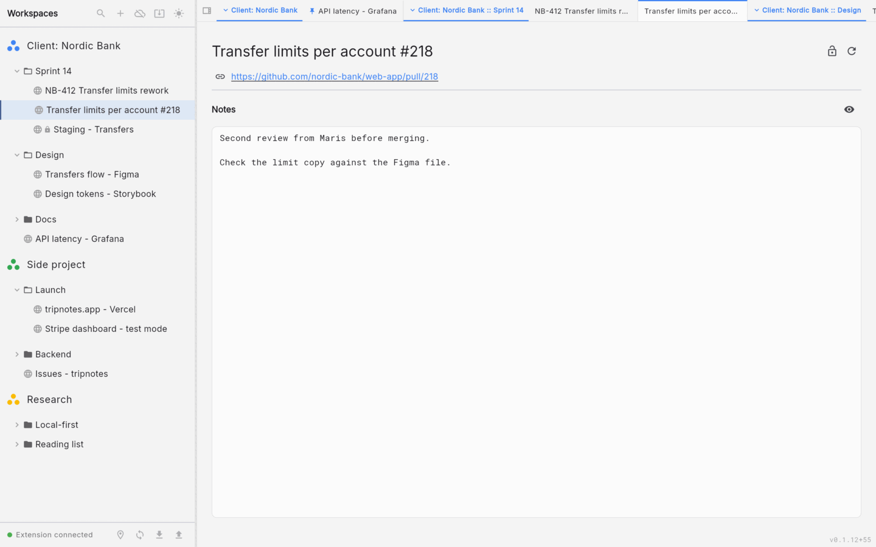
Task: Expand the Backend folder chevron
Action: [17, 354]
